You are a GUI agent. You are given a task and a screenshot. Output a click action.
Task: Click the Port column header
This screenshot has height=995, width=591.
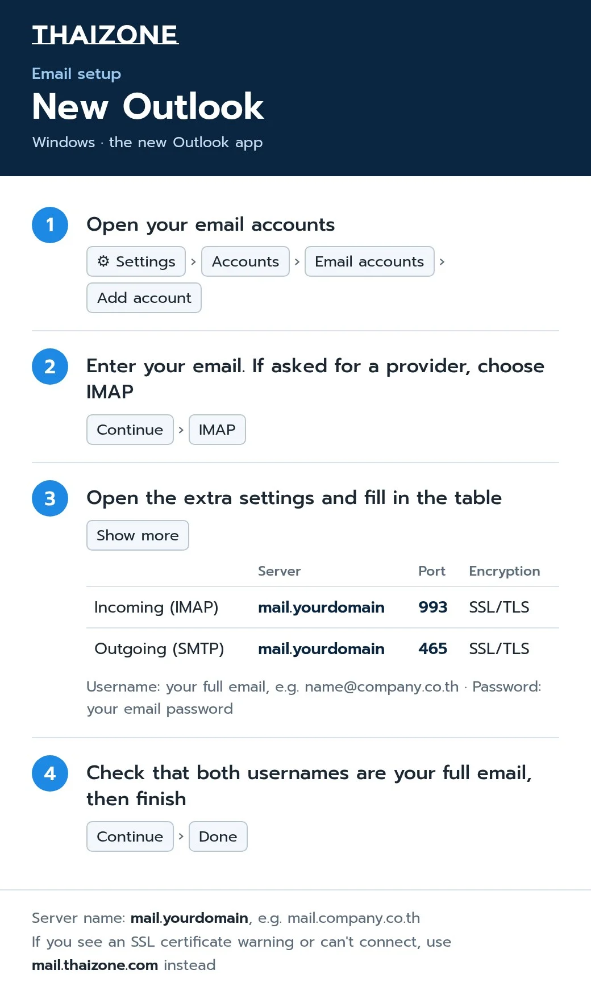(432, 571)
